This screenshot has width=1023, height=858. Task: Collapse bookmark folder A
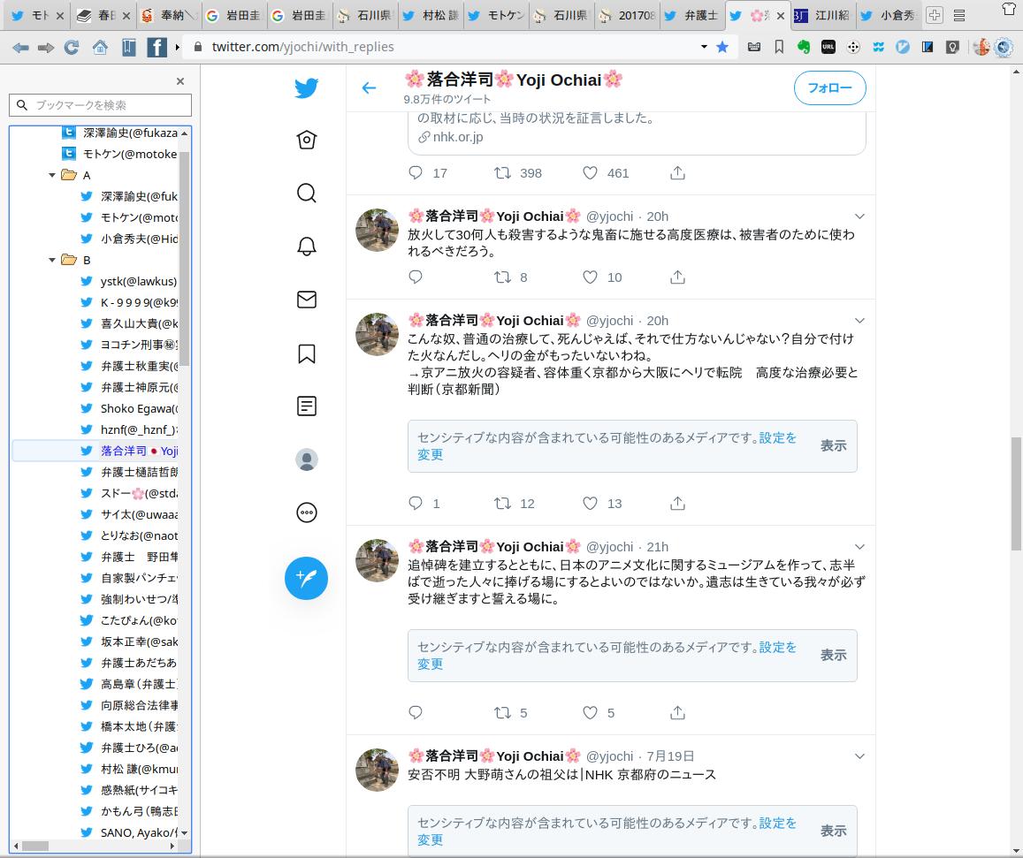point(52,175)
